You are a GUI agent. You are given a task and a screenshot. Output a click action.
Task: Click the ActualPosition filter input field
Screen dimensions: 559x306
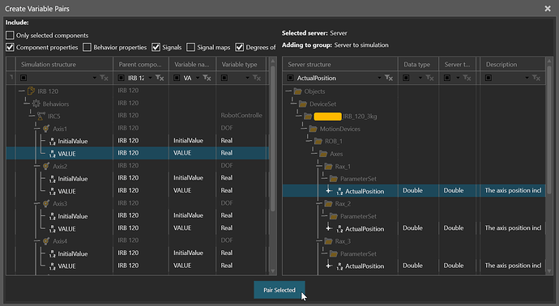click(x=336, y=78)
